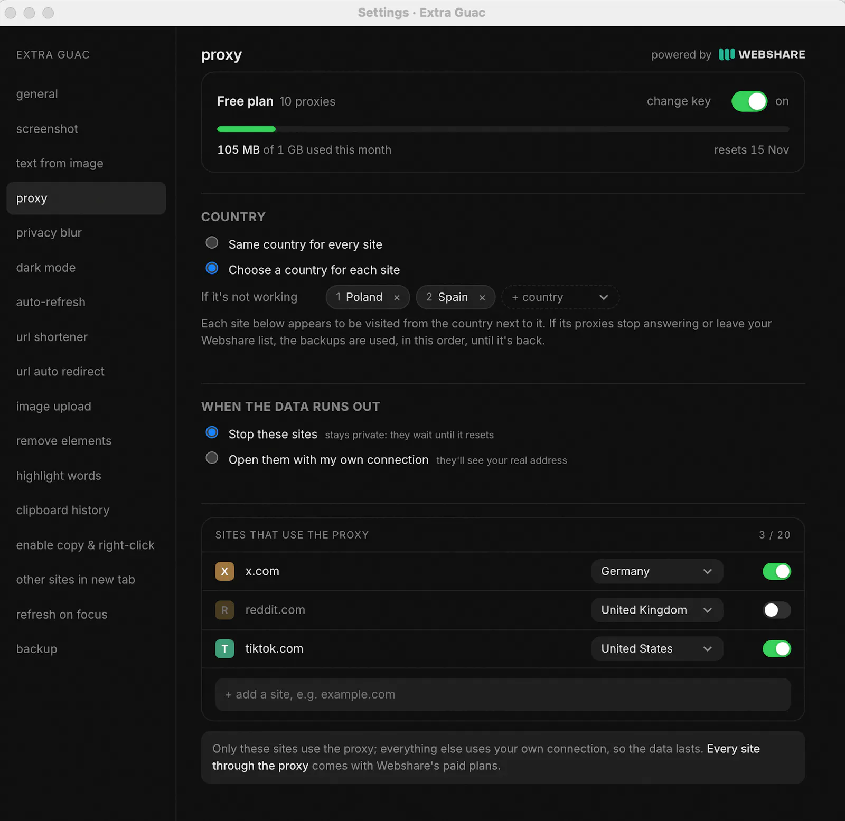The width and height of the screenshot is (845, 821).
Task: Open highlight words settings
Action: coord(86,476)
